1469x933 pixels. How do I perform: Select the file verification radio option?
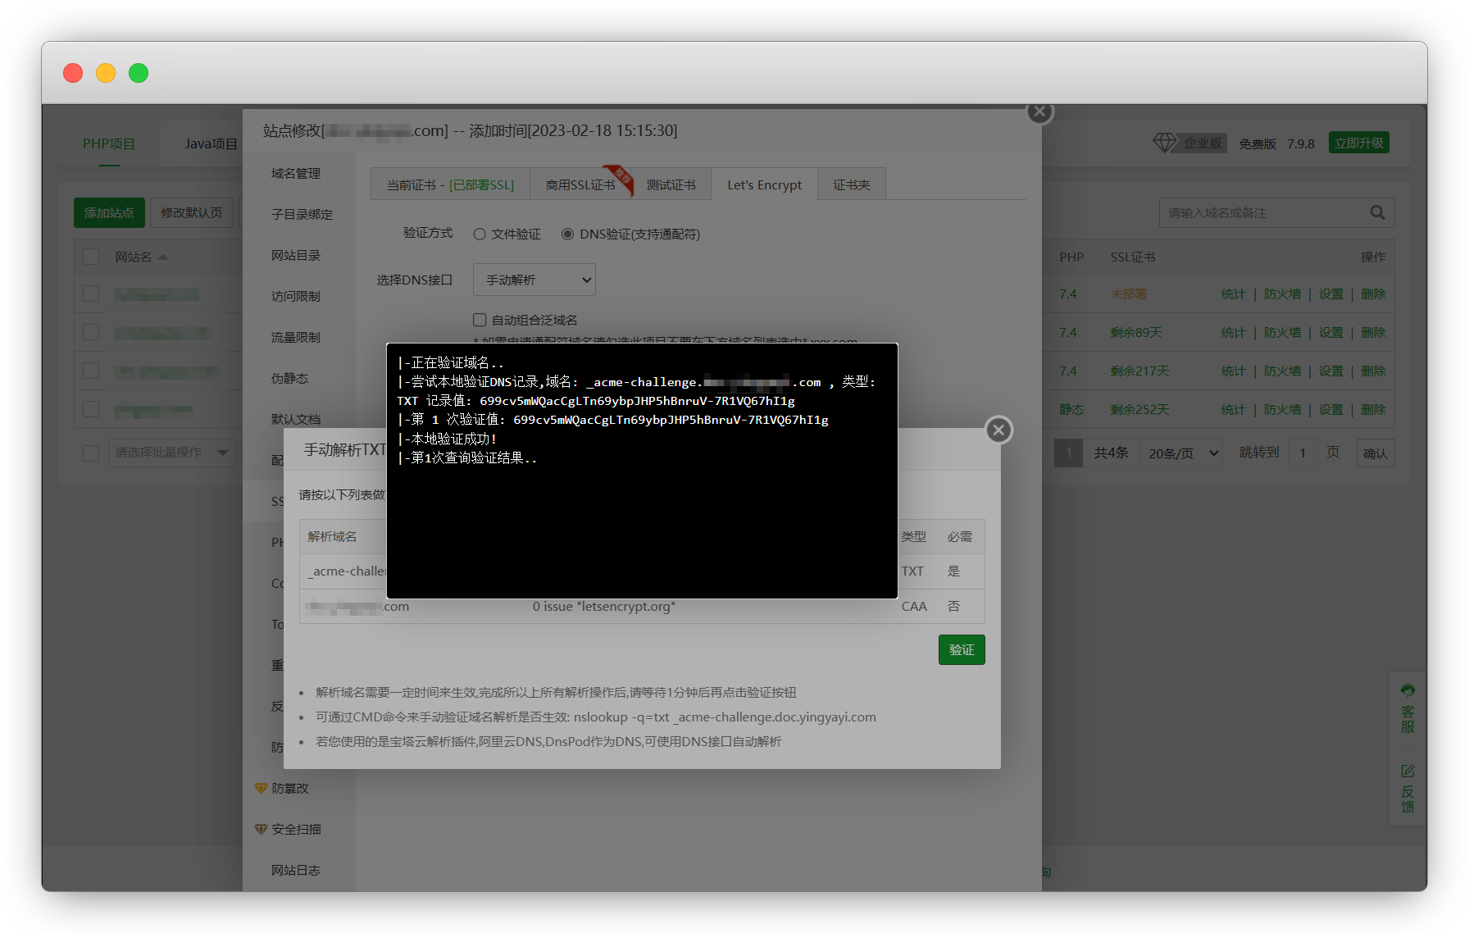tap(480, 234)
